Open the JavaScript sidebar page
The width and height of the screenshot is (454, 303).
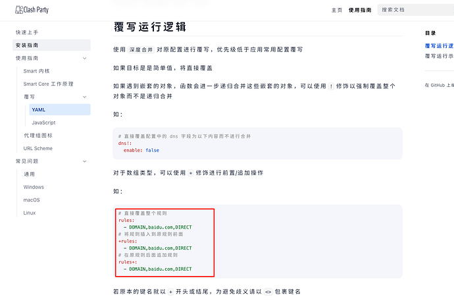pos(43,123)
